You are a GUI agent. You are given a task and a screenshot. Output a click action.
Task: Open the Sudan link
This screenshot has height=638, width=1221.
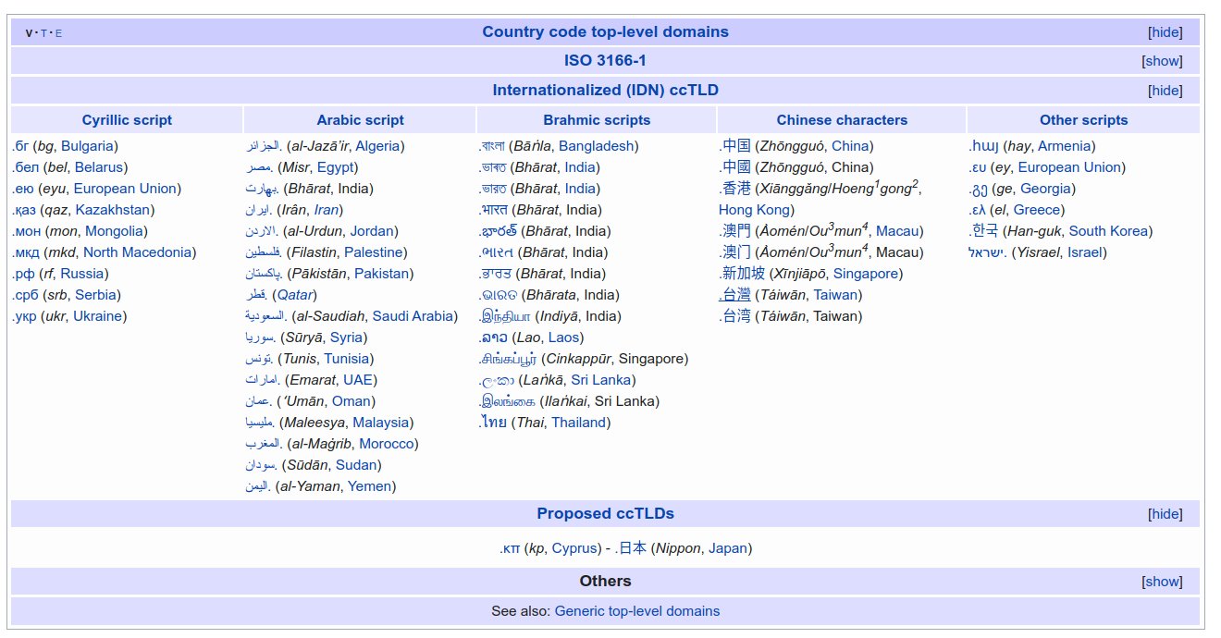(x=356, y=465)
